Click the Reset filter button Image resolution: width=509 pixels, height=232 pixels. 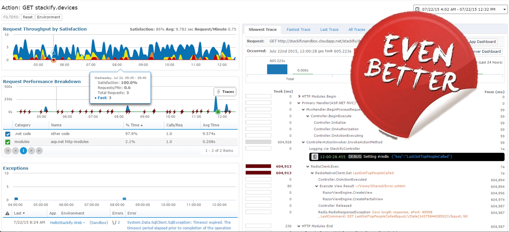point(28,17)
